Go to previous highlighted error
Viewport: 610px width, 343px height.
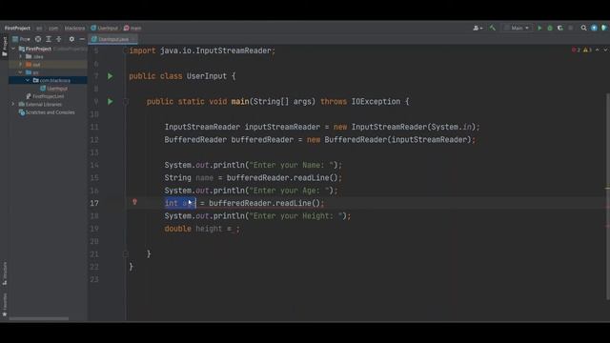(598, 50)
